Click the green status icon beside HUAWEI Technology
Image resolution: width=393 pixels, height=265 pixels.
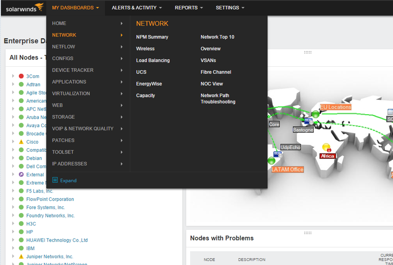tap(21, 240)
